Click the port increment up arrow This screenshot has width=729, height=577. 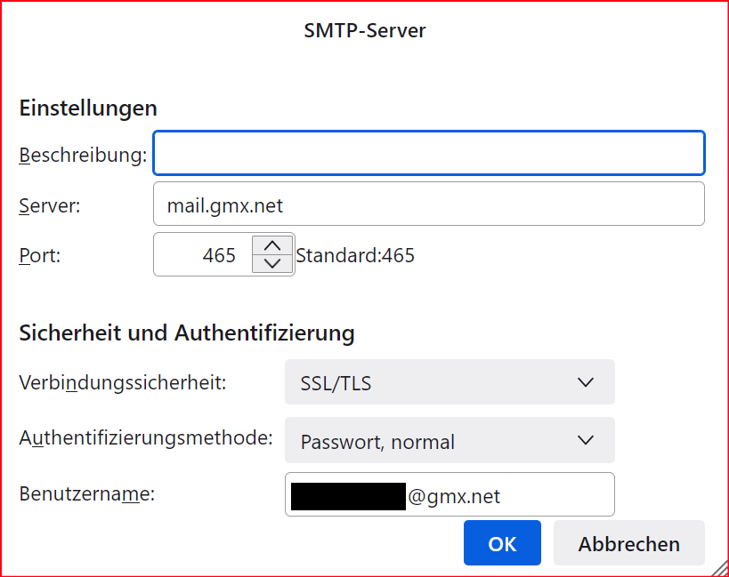[272, 245]
